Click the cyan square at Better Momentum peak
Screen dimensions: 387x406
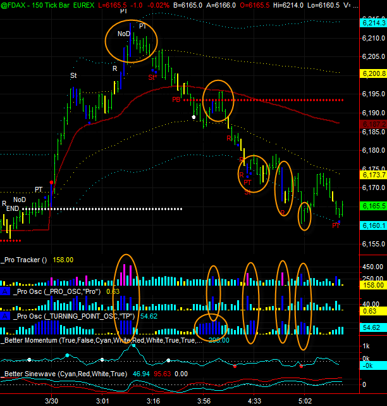(133, 345)
